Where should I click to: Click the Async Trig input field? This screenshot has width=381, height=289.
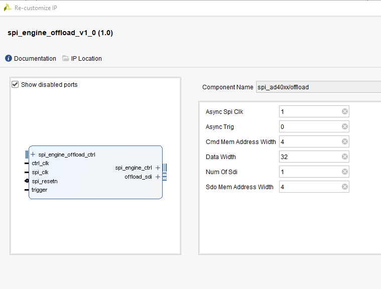[309, 126]
